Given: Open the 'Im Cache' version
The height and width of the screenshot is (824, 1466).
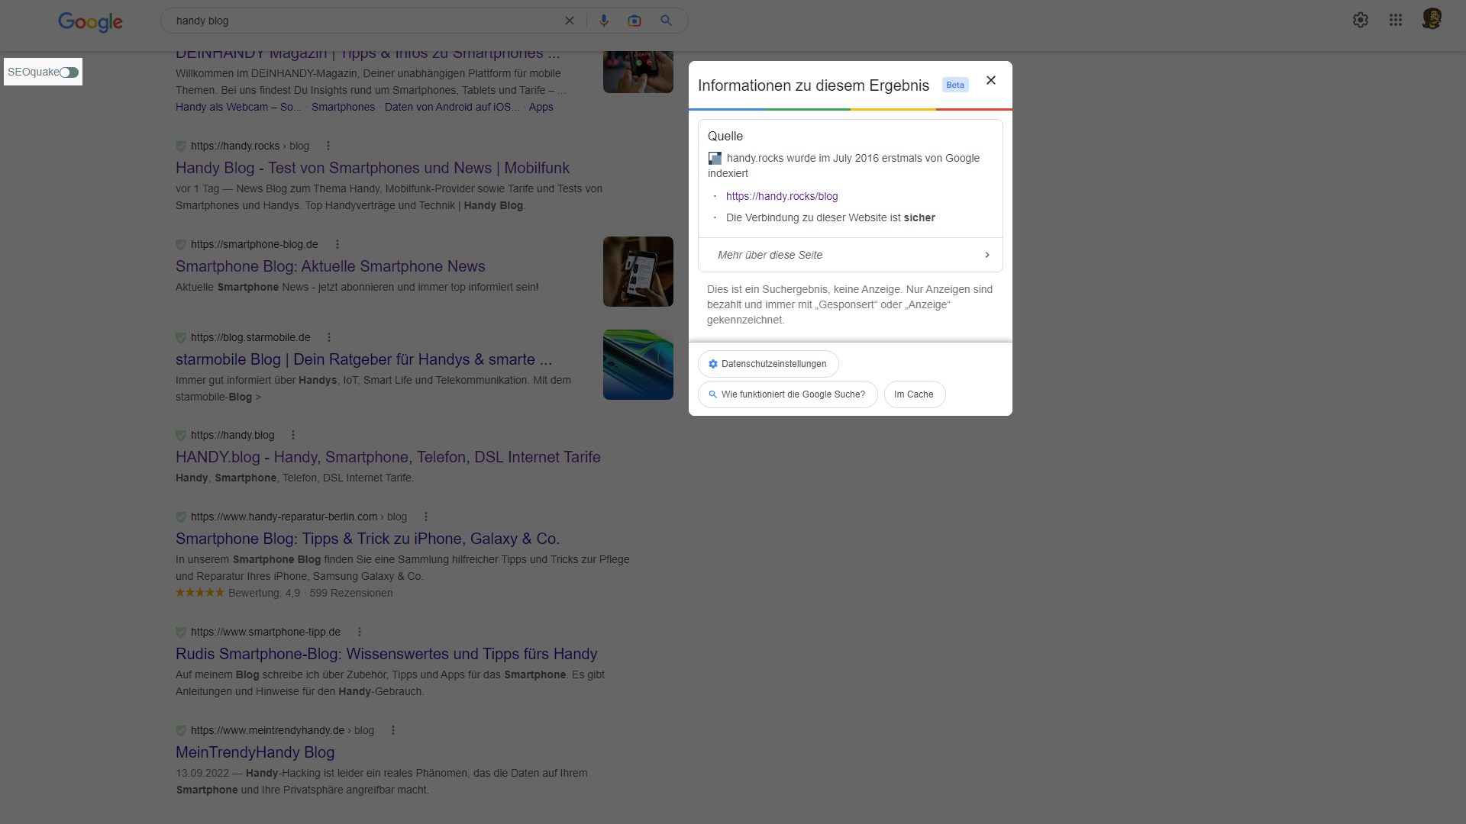Looking at the screenshot, I should pyautogui.click(x=915, y=394).
